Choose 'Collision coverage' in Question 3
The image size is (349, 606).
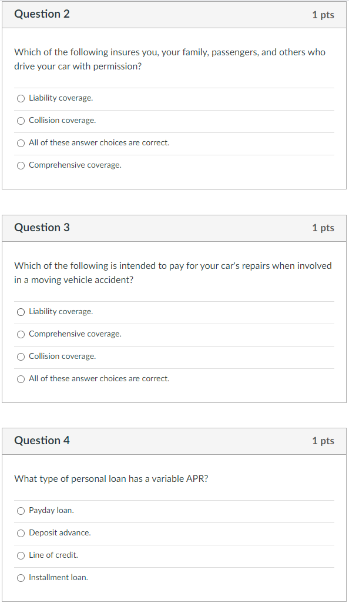coord(21,357)
